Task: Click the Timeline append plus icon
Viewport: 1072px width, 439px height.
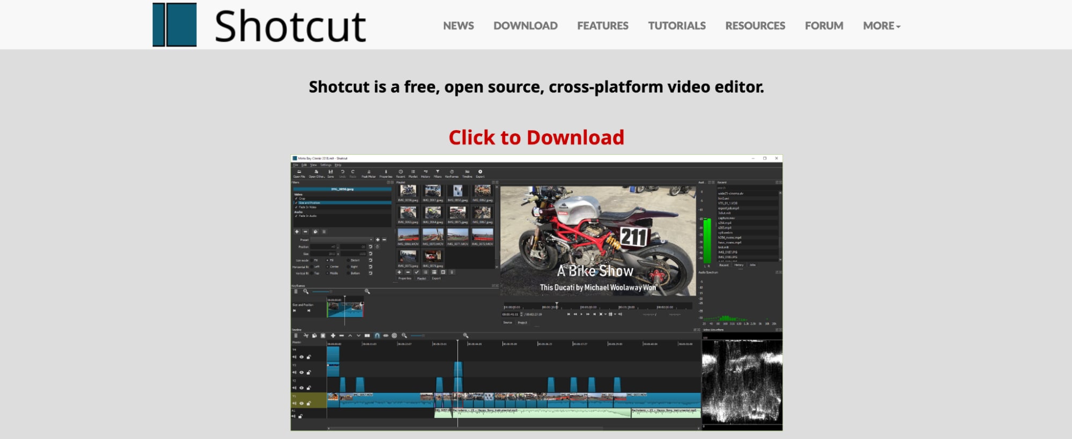Action: tap(333, 336)
